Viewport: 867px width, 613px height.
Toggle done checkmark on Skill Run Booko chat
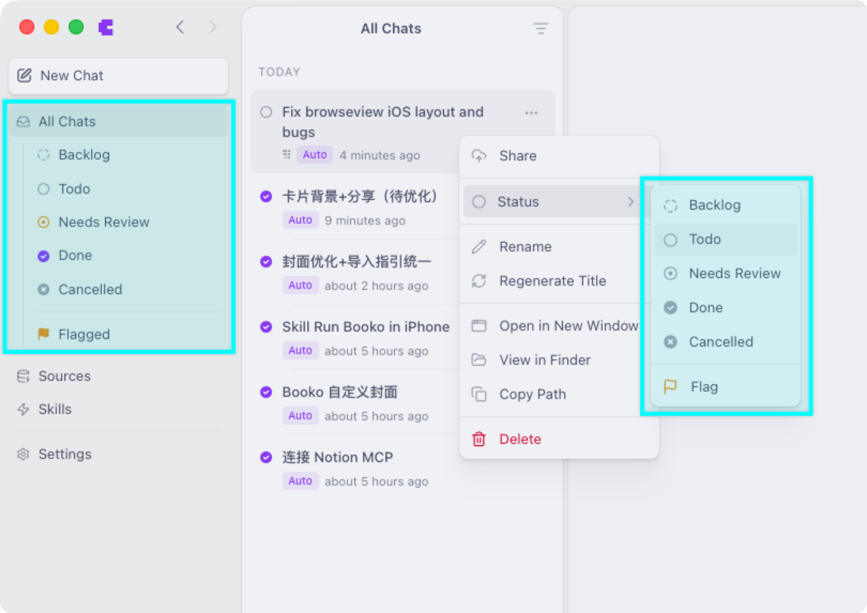[x=266, y=327]
